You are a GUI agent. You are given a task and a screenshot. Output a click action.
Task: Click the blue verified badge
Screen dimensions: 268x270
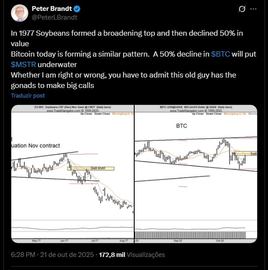tap(77, 9)
